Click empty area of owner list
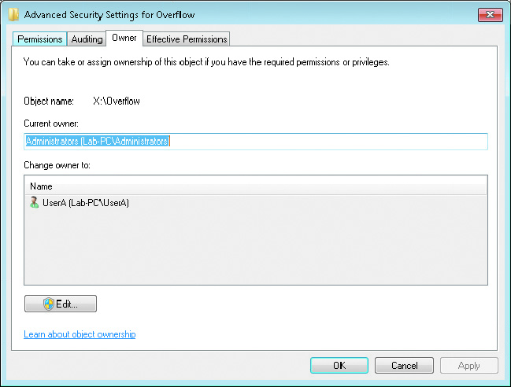Image resolution: width=511 pixels, height=387 pixels. [255, 247]
